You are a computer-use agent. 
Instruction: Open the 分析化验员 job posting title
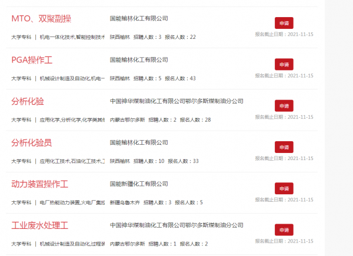tap(32, 143)
